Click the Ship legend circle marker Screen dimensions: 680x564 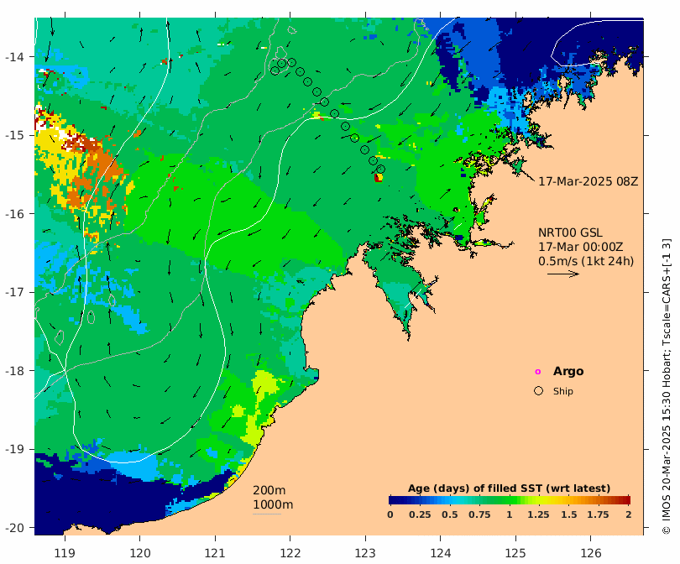pyautogui.click(x=538, y=390)
